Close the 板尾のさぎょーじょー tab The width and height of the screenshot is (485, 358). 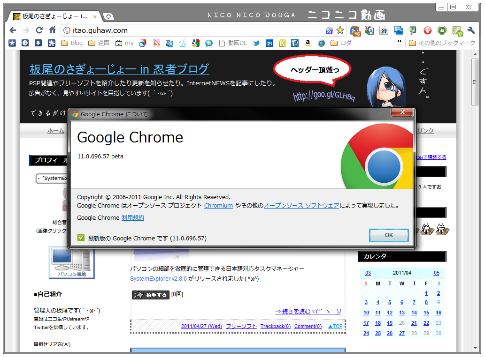(95, 17)
